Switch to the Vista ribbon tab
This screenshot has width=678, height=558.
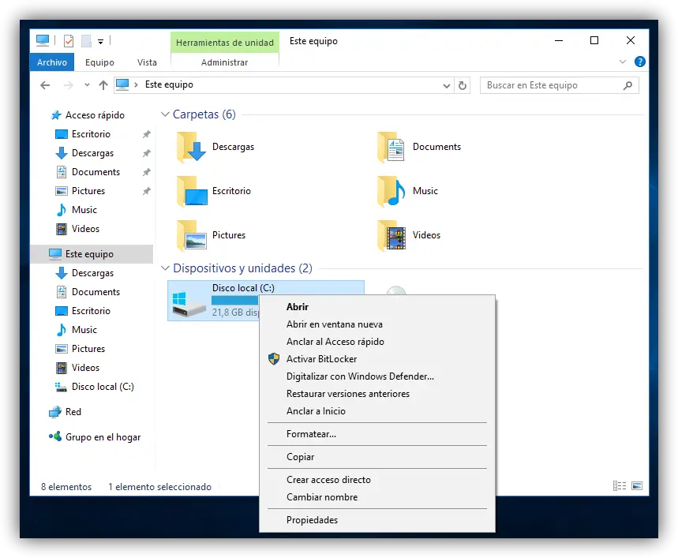pyautogui.click(x=147, y=62)
